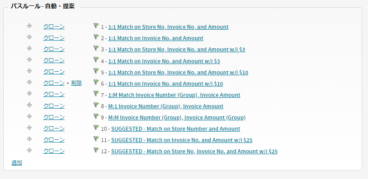Click 削除 link for rule 6
Screen dimensions: 368x179
[x=76, y=83]
